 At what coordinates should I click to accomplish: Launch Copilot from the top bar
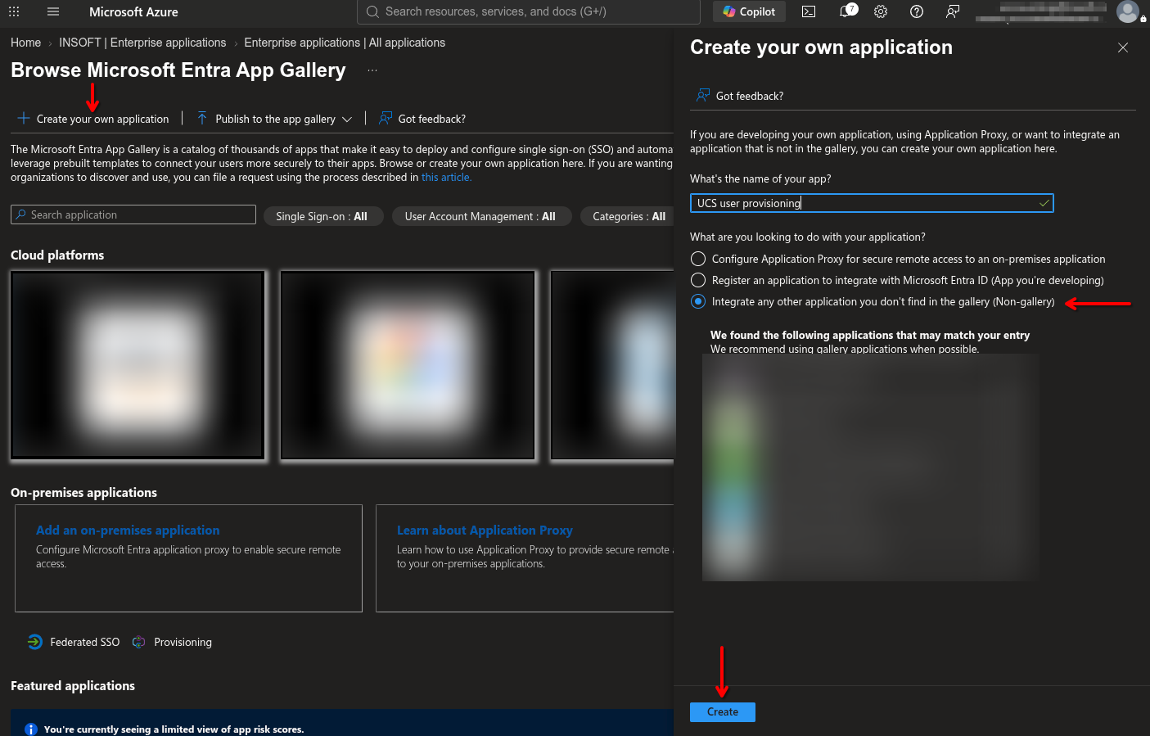click(749, 11)
